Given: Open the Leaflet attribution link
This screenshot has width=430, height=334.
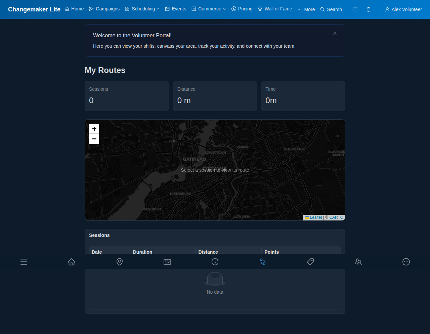Looking at the screenshot, I should [313, 217].
